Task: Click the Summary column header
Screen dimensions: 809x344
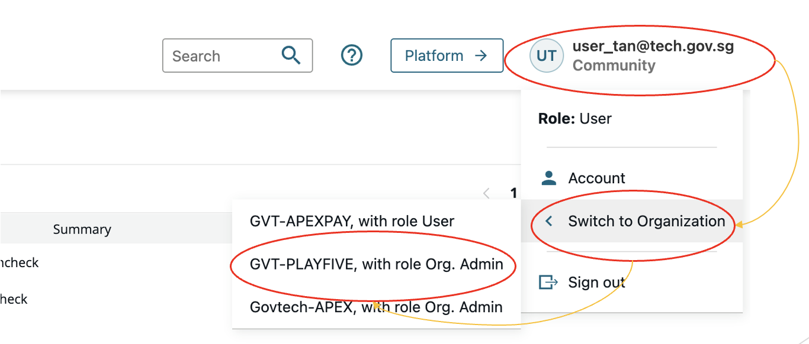Action: click(x=82, y=229)
